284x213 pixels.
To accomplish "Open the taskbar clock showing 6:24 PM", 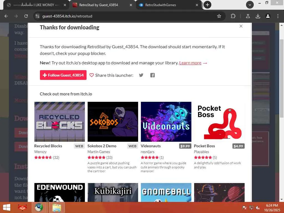I will pyautogui.click(x=272, y=208).
